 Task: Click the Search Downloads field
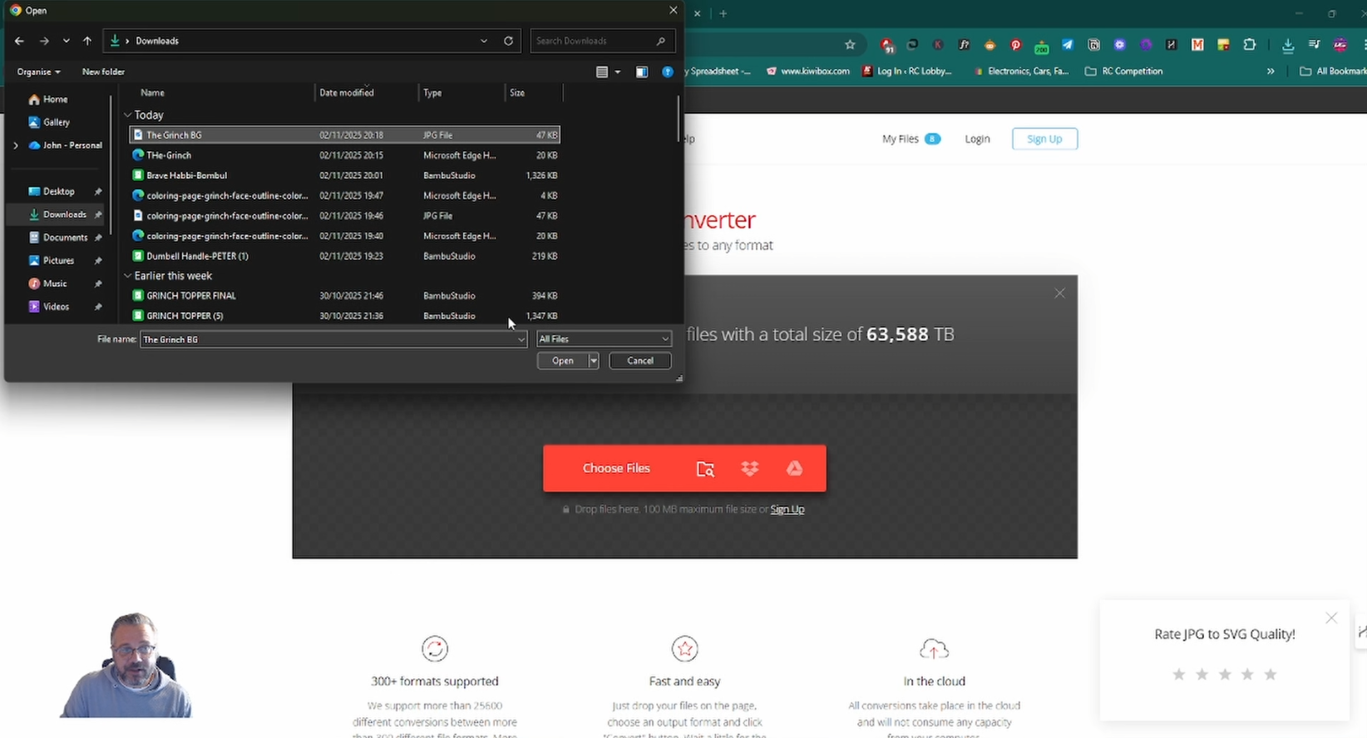click(595, 41)
